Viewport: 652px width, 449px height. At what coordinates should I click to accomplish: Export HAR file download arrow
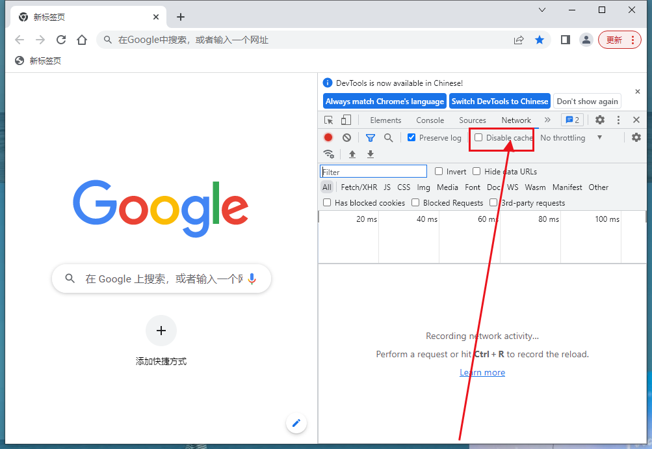pos(371,154)
